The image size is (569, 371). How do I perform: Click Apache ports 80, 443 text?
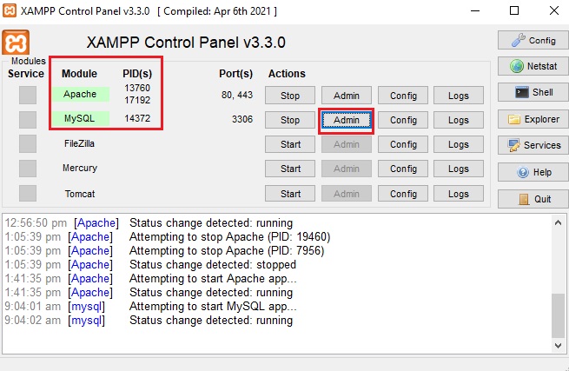(237, 95)
